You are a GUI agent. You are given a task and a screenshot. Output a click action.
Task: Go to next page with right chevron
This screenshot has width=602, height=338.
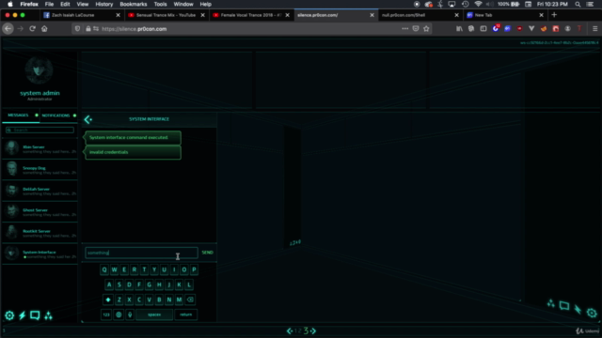click(313, 330)
